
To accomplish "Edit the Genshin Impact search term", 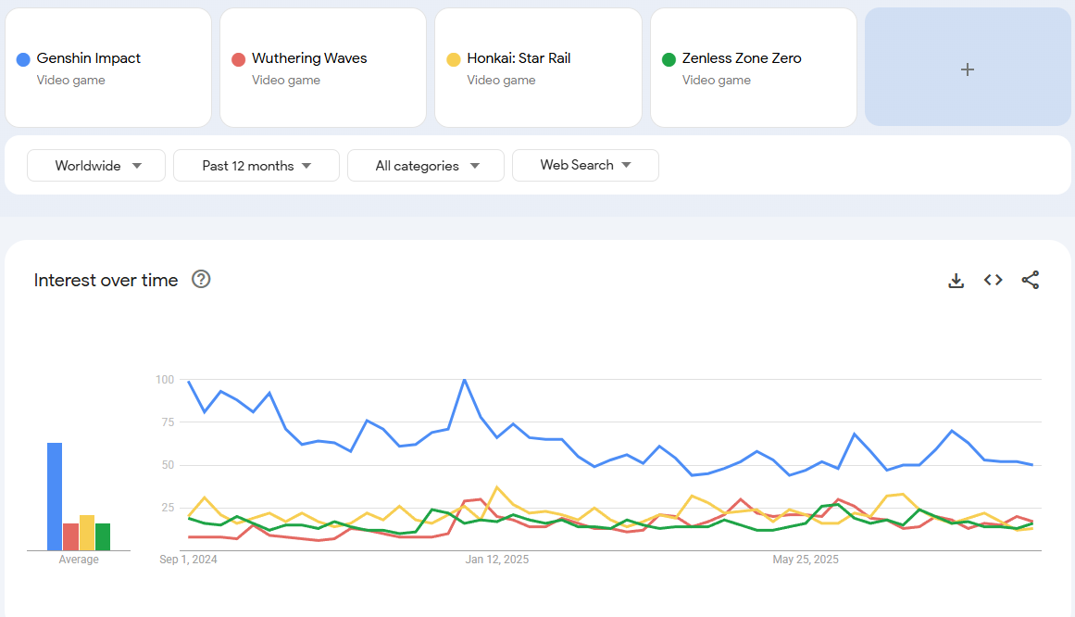I will (89, 58).
